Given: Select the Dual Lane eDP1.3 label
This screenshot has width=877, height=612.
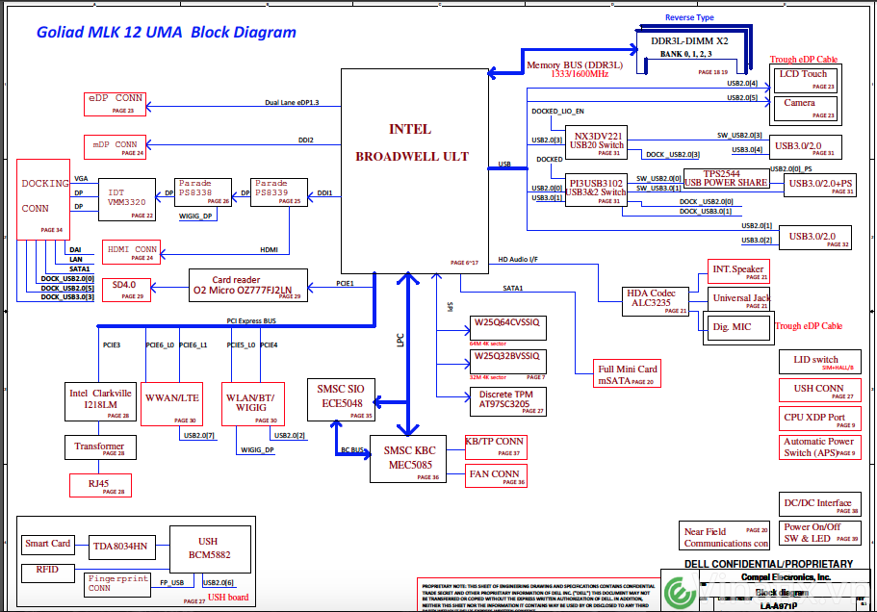Looking at the screenshot, I should [x=292, y=102].
